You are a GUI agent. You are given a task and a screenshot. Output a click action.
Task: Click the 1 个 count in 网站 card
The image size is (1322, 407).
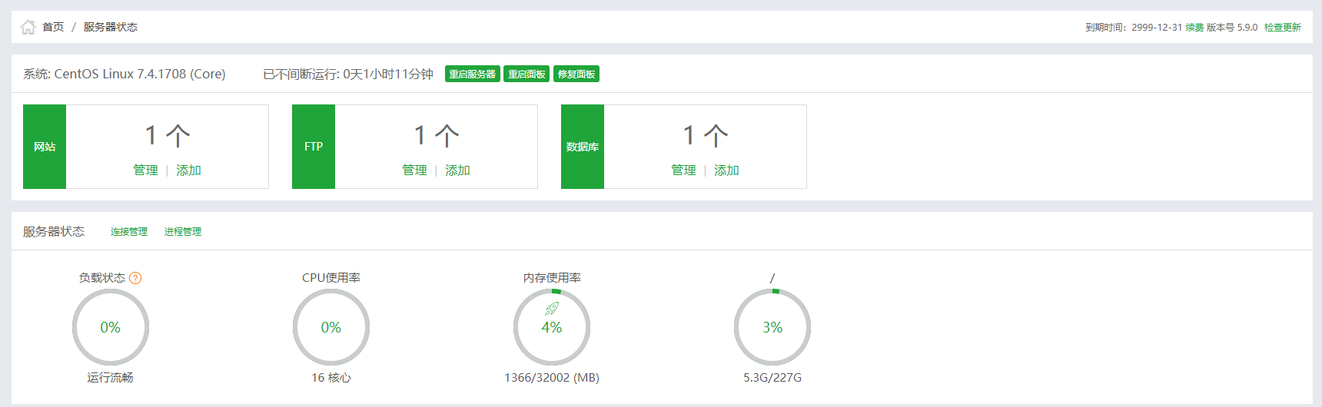(x=168, y=135)
